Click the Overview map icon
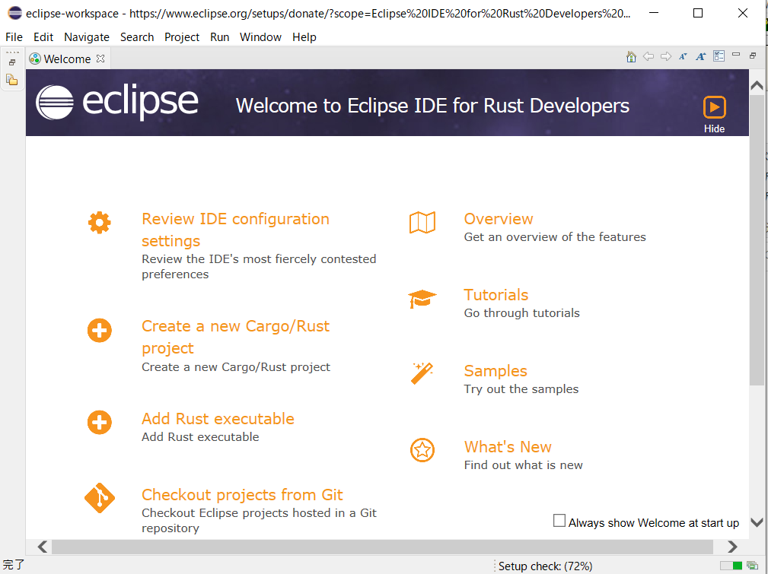768x574 pixels. 422,223
